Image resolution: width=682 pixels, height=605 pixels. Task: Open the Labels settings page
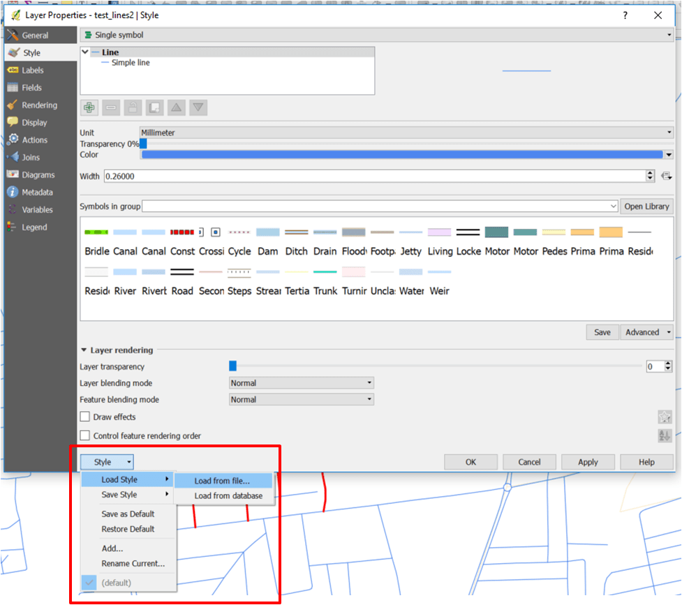(x=40, y=70)
